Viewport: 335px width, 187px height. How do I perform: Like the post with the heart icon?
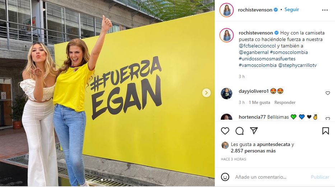(225, 131)
